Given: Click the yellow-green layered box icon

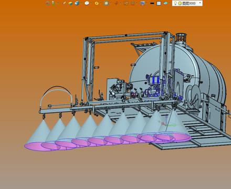Looking at the screenshot, I should click(x=70, y=3).
